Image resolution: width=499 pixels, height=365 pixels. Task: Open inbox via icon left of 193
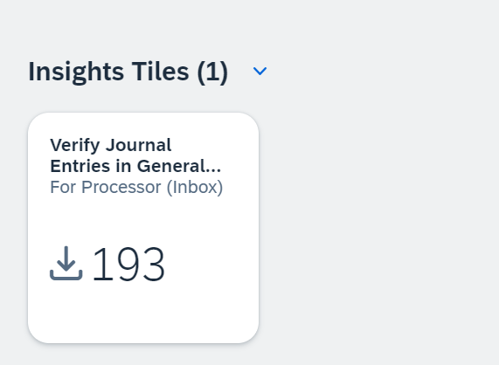point(66,263)
